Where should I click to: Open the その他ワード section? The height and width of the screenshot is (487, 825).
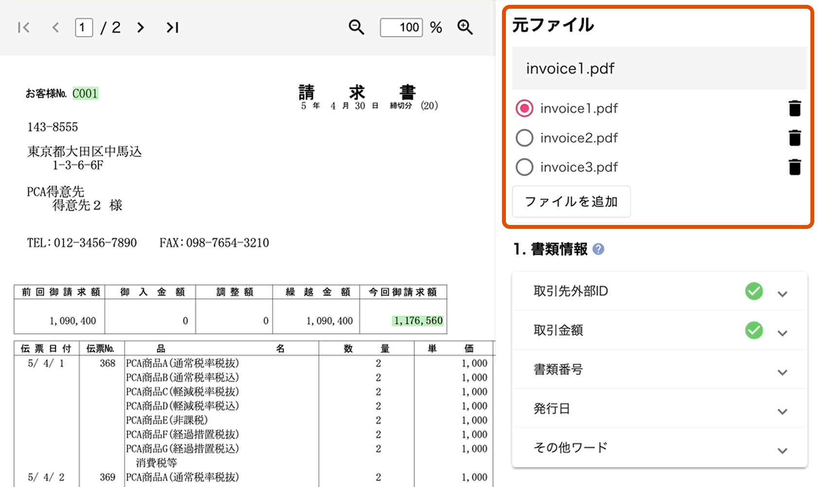tap(782, 450)
